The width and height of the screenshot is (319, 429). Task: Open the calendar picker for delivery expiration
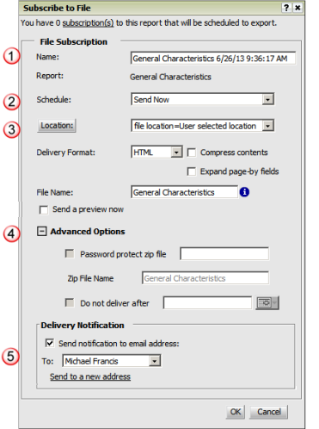pos(267,303)
